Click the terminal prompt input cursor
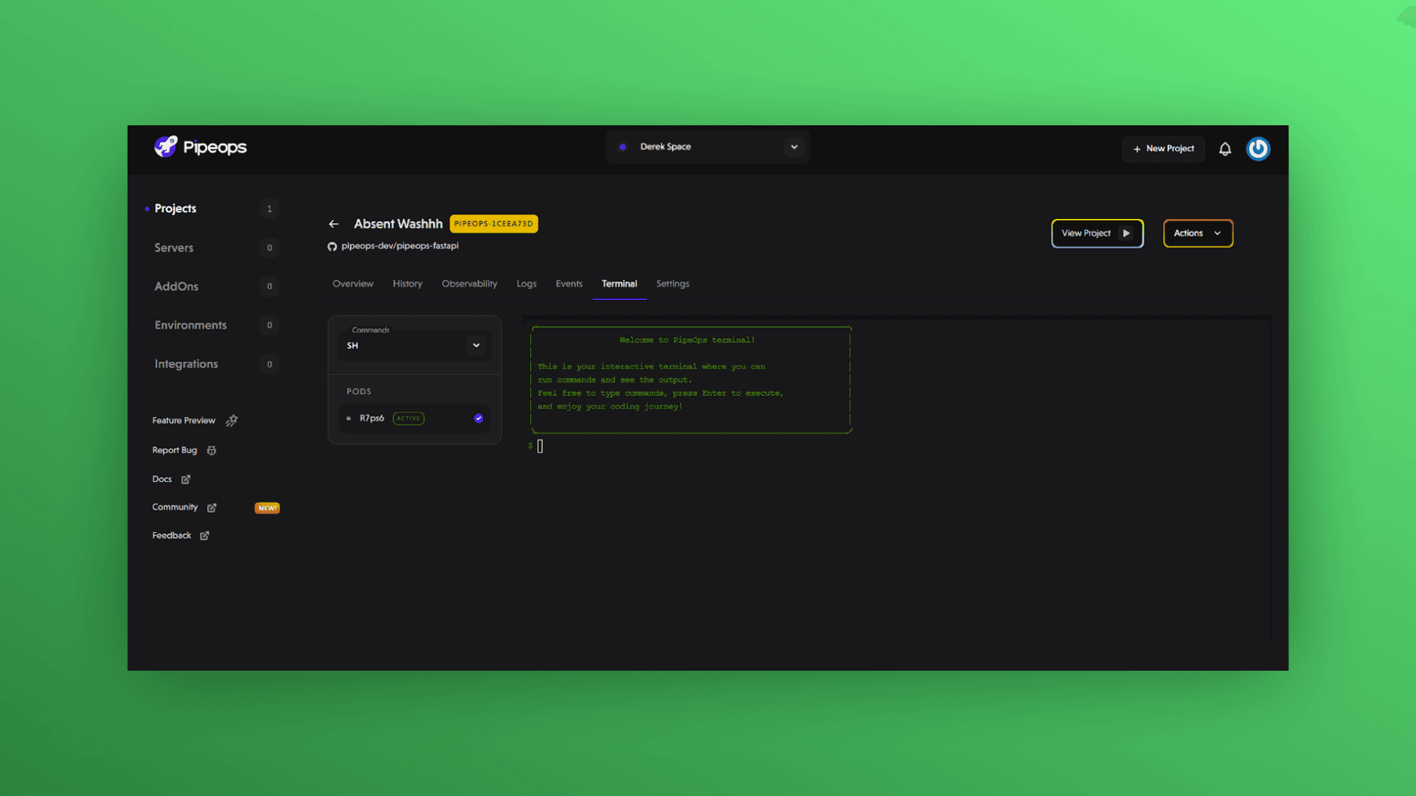This screenshot has height=796, width=1416. (x=541, y=446)
